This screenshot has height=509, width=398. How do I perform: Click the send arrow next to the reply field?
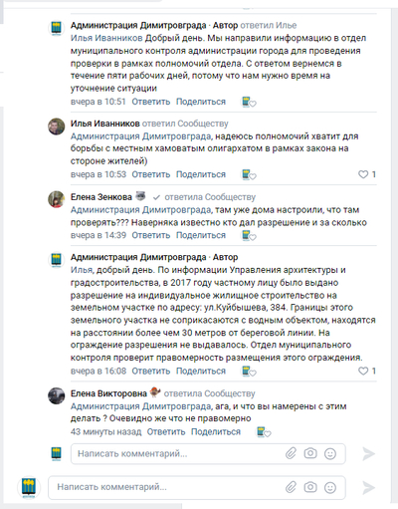point(368,453)
